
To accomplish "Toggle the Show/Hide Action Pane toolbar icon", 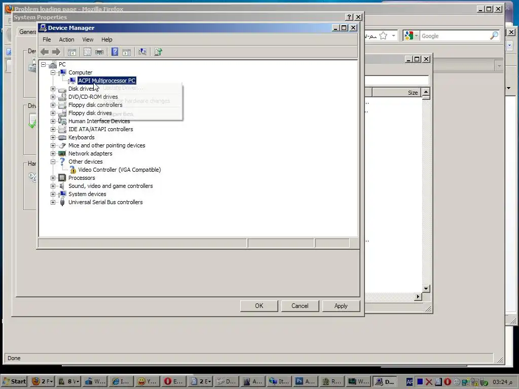I will click(x=127, y=52).
